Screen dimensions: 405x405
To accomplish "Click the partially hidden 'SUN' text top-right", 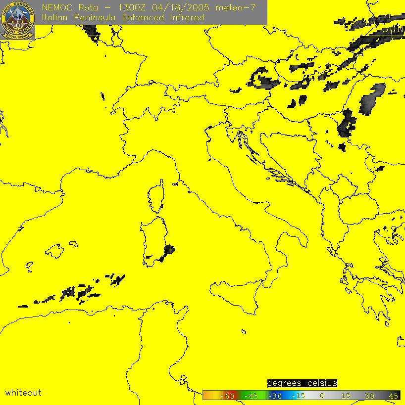I will (x=393, y=29).
